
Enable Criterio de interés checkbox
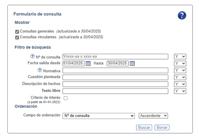66,98
